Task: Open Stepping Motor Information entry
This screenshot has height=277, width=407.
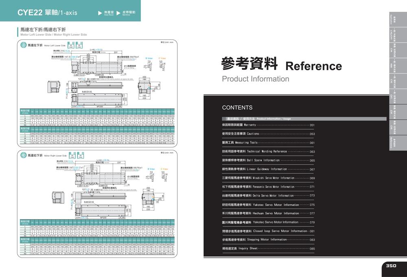Action: 268,240
